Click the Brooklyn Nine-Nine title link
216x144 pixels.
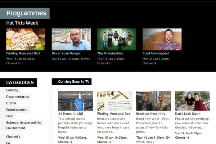click(x=151, y=114)
